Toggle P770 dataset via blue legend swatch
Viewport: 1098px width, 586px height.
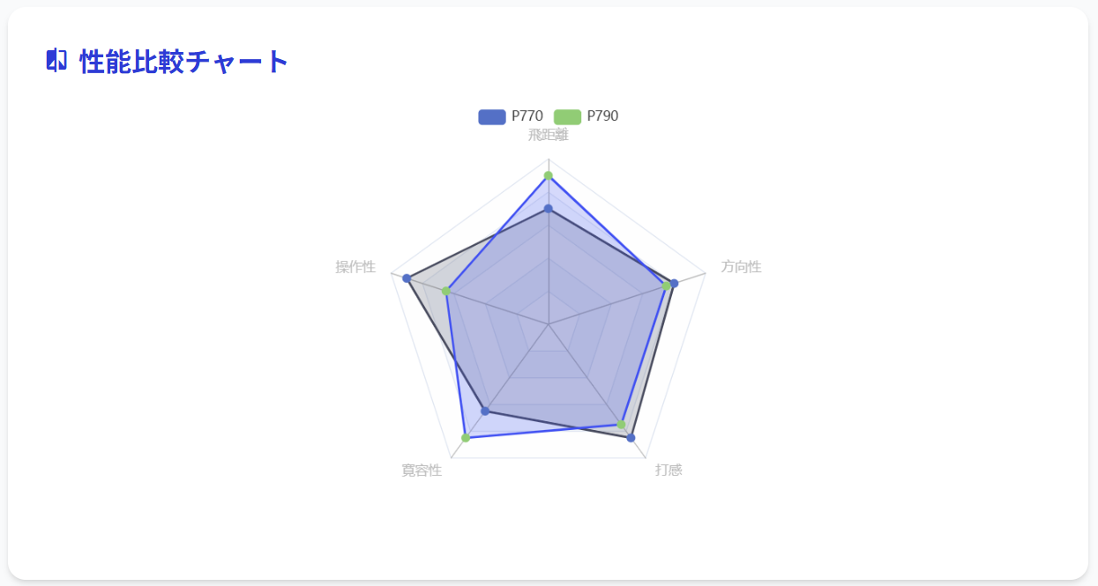point(492,116)
